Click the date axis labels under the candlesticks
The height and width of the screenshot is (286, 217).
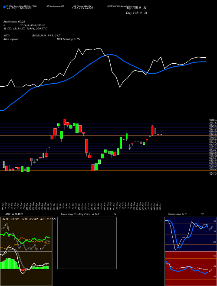[82, 205]
